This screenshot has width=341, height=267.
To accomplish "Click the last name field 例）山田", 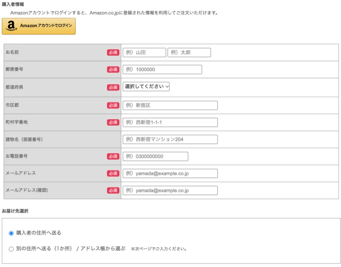I will coord(144,52).
